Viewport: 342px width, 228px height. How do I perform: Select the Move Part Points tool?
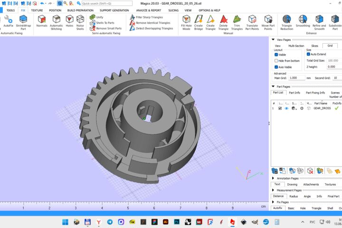point(268,22)
